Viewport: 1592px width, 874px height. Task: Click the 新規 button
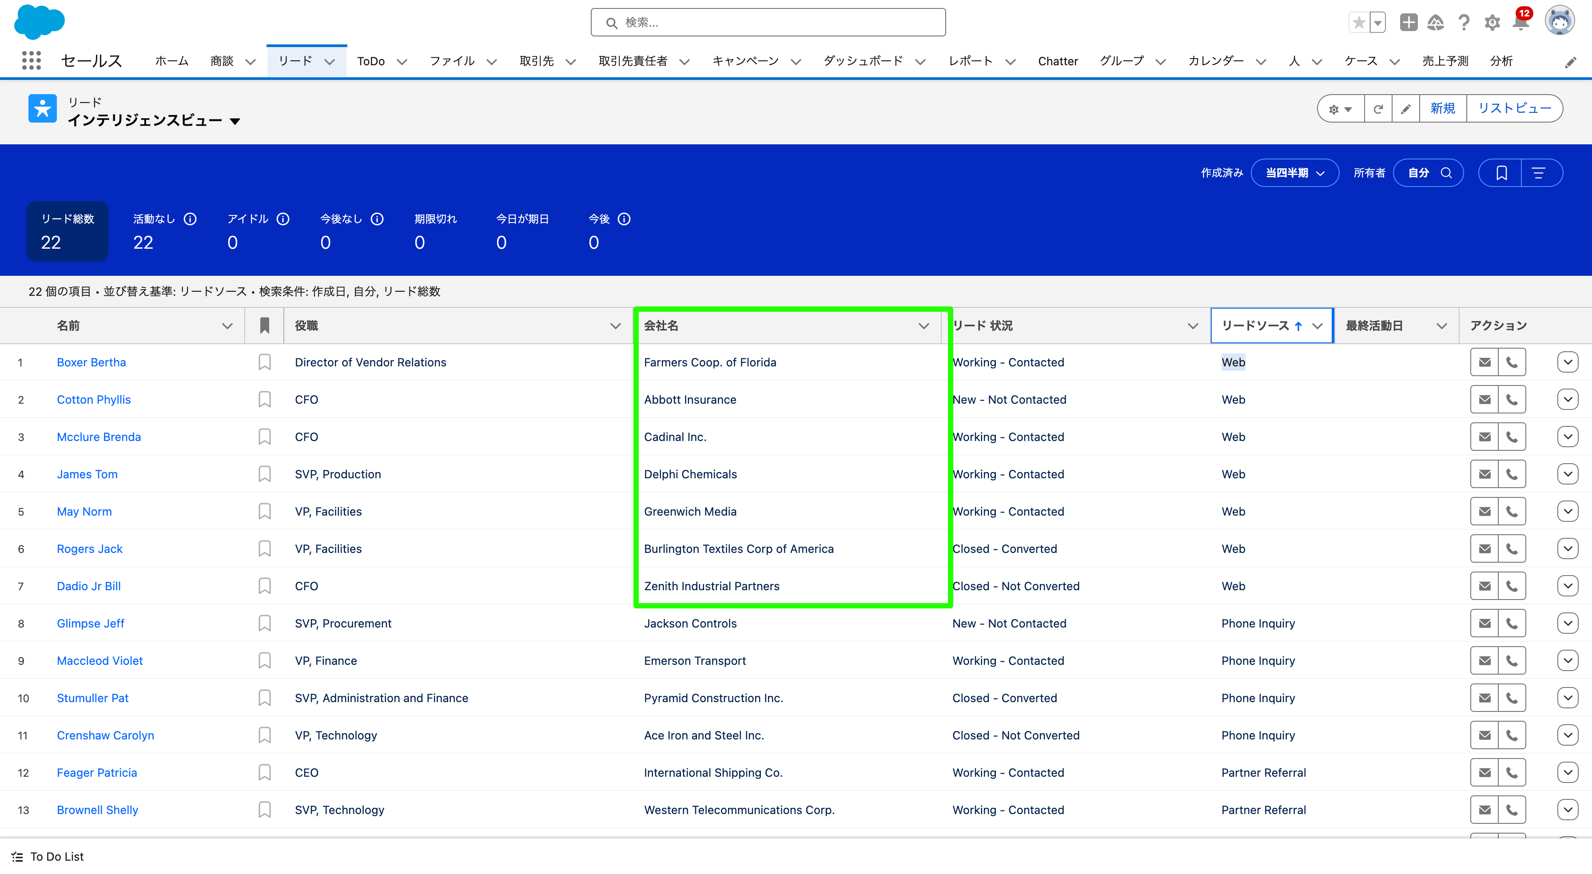[x=1442, y=108]
